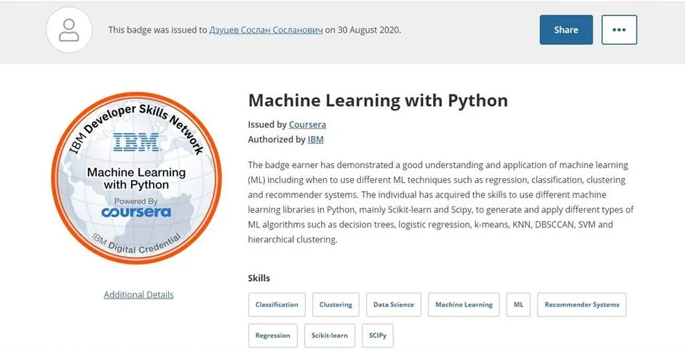Open the Additional Details link
This screenshot has height=351, width=685.
pos(138,295)
